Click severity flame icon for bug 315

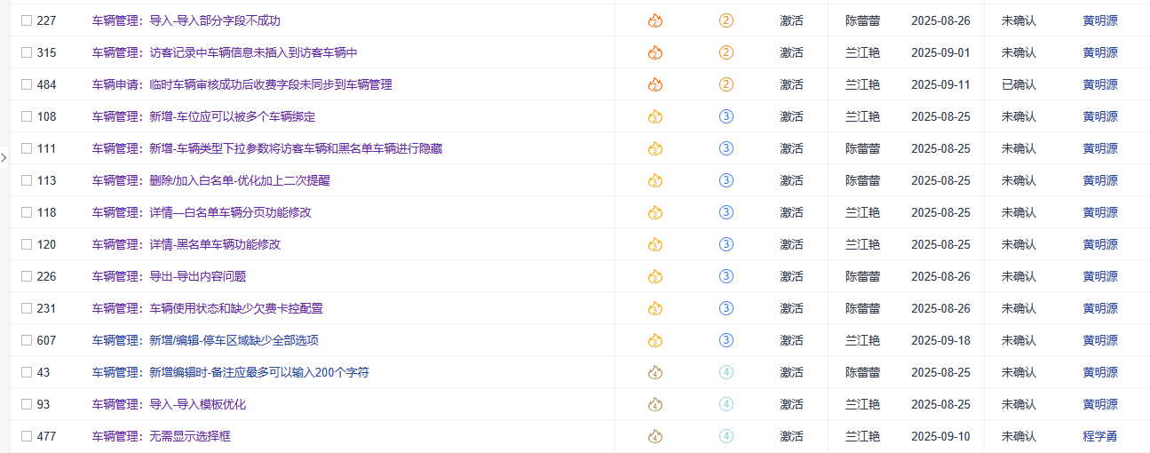click(655, 52)
